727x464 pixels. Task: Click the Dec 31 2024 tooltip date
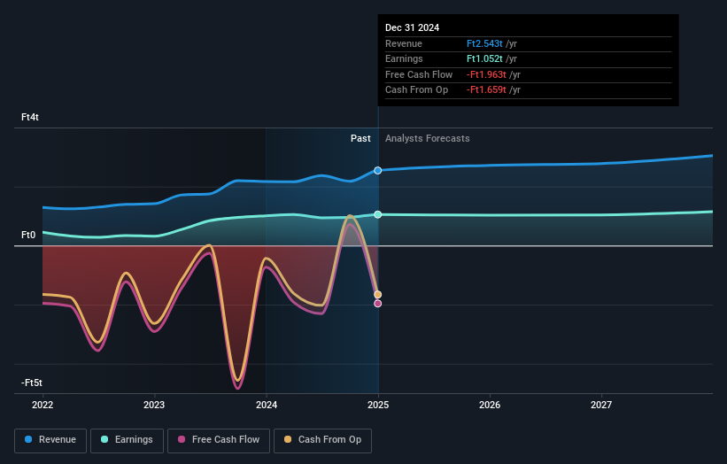pos(412,27)
